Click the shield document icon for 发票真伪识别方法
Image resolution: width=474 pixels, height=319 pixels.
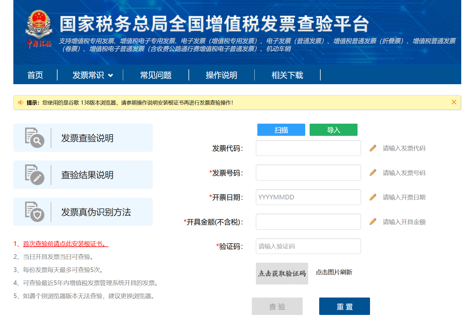pyautogui.click(x=34, y=212)
